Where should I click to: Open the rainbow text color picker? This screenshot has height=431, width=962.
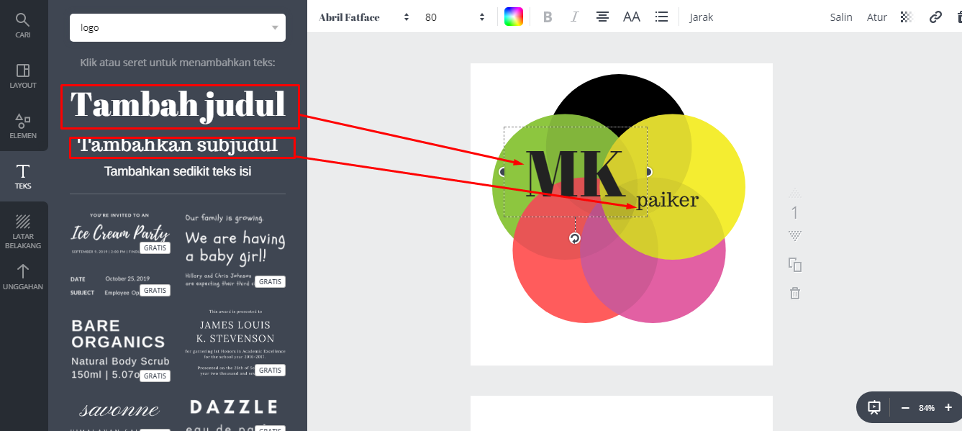[x=514, y=17]
